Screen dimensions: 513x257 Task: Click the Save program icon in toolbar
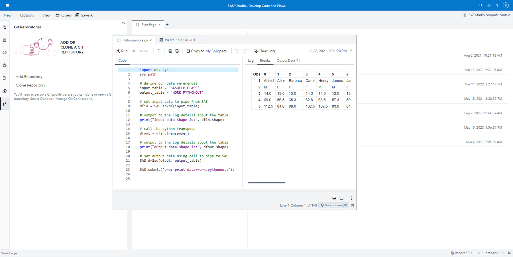click(x=170, y=51)
